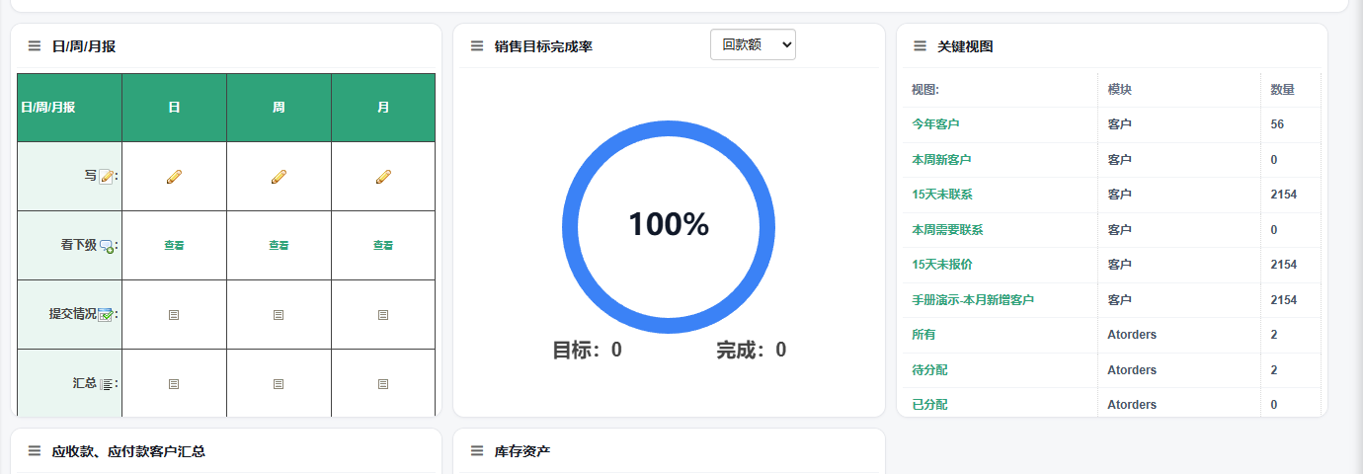Screen dimensions: 1363x474
Task: Click the 视图: column header
Action: click(924, 90)
